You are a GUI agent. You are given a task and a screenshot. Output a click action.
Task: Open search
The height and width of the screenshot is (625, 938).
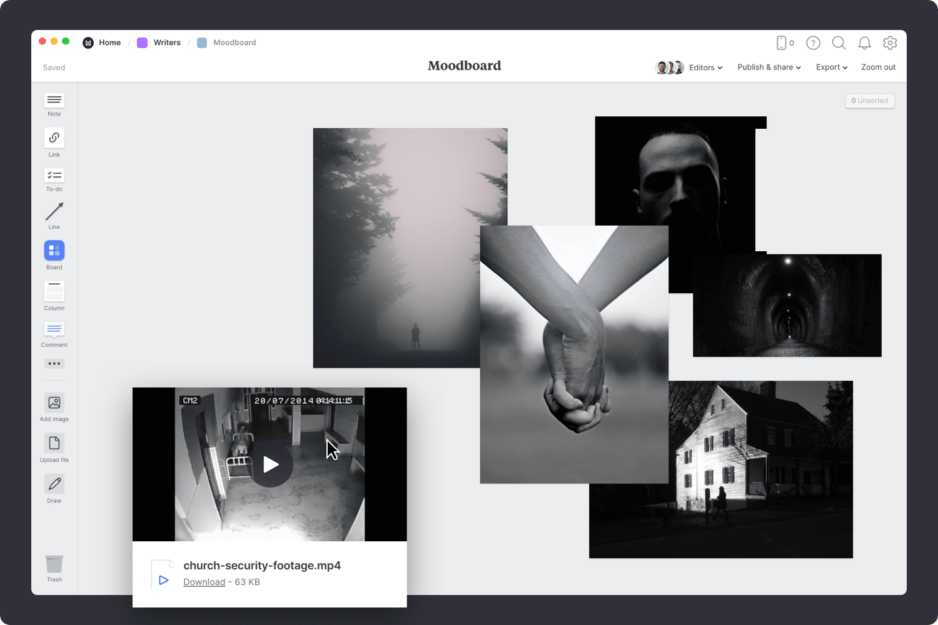(839, 42)
